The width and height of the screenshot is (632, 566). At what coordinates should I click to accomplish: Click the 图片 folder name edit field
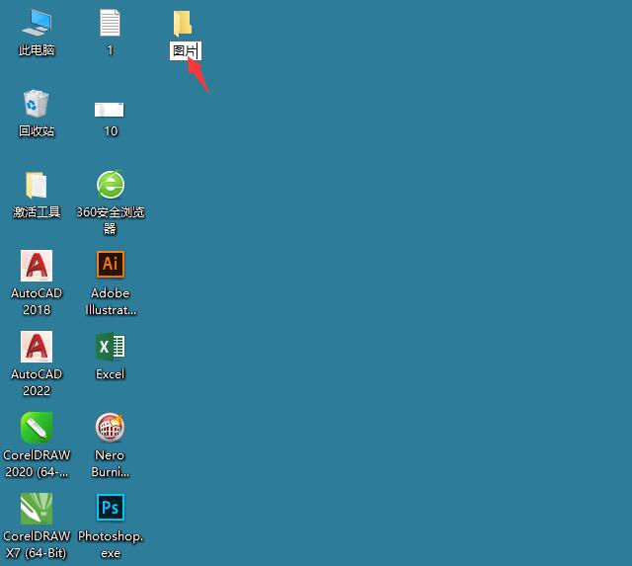point(186,50)
